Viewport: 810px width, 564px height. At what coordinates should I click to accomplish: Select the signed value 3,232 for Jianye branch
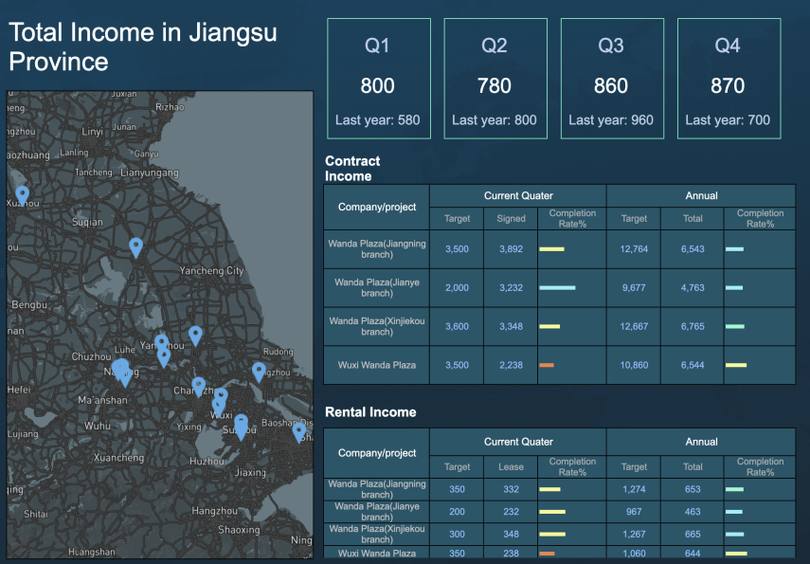511,287
